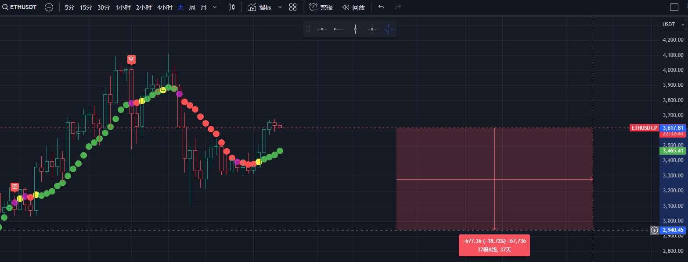Screen dimensions: 688x262
Task: Open the USDT currency dropdown
Action: 673,25
